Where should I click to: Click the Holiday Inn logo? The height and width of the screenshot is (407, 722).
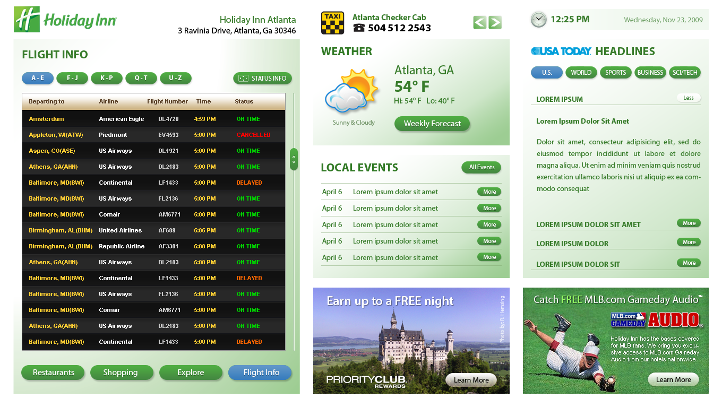pyautogui.click(x=65, y=20)
